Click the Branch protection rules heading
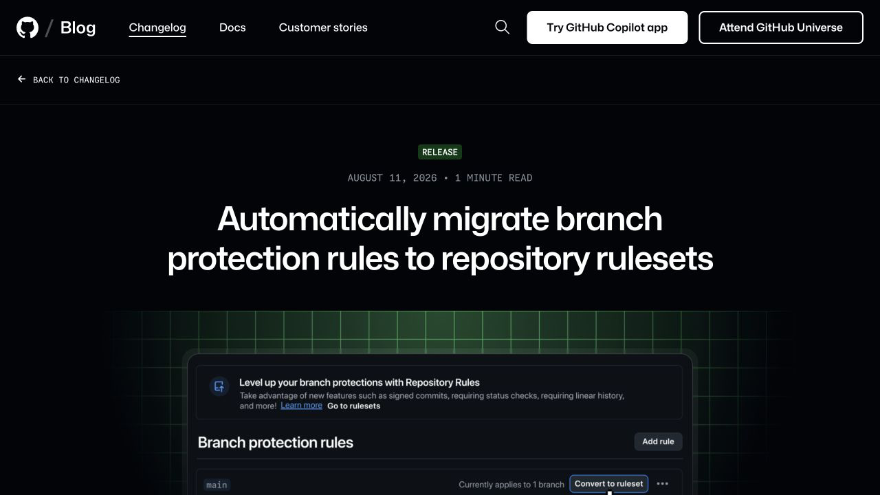 [275, 442]
